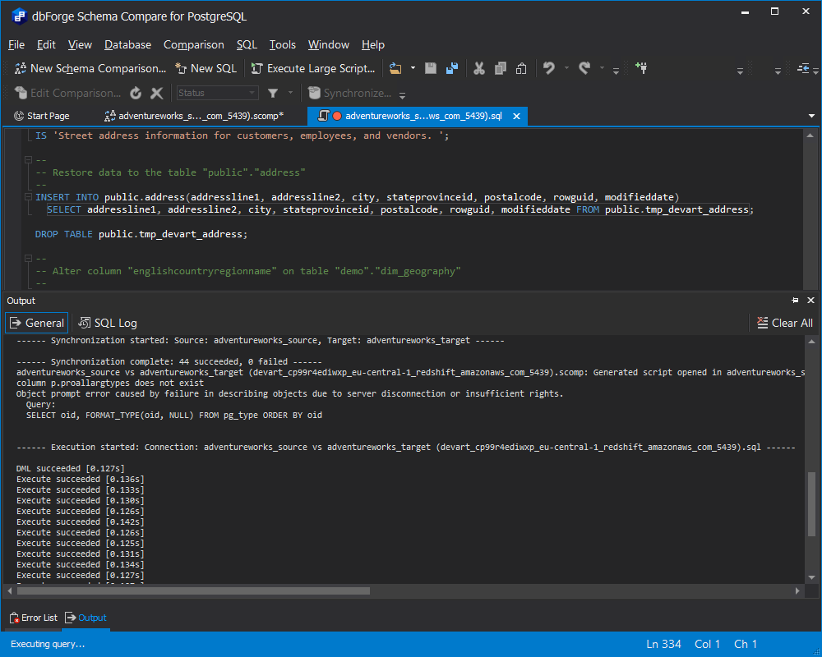The width and height of the screenshot is (822, 657).
Task: Open the Window menu
Action: (329, 45)
